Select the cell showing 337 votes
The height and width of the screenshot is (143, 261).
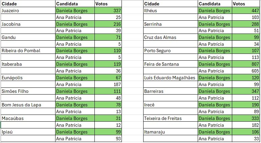(x=108, y=11)
